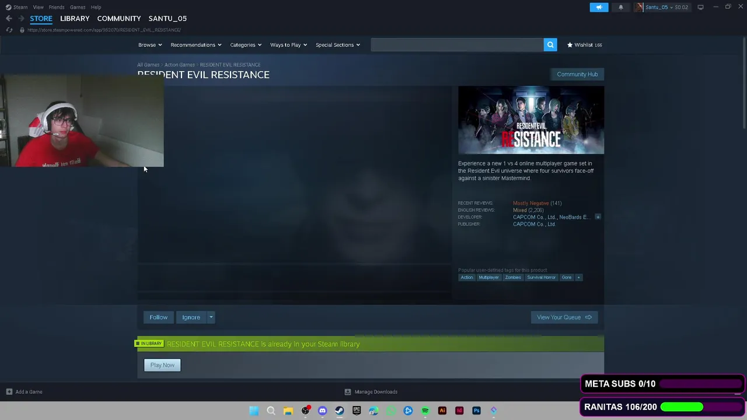This screenshot has height=420, width=747.
Task: Open the View menu
Action: pos(38,7)
